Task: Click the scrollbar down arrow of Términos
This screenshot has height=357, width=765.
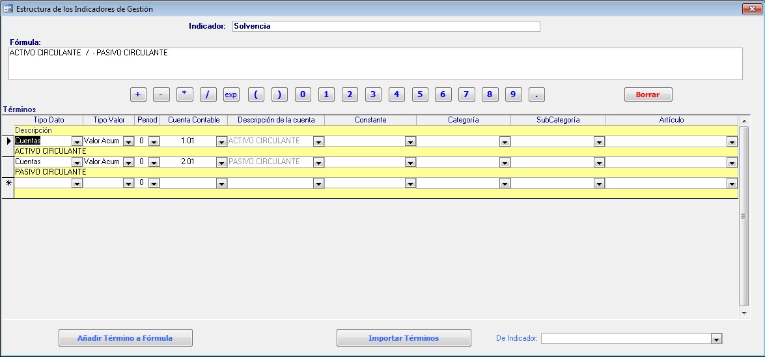Action: [744, 313]
